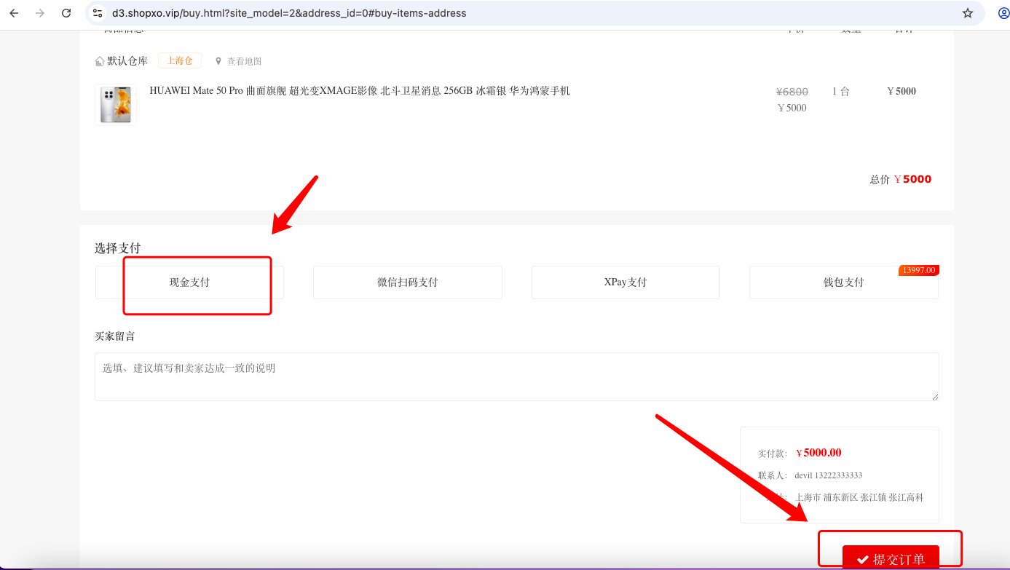Click the ¥5000 price below ¥6800

coord(792,108)
